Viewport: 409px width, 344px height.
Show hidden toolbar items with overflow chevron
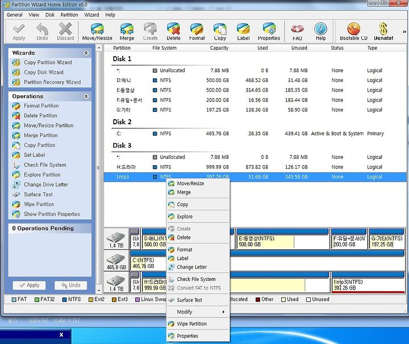click(404, 32)
